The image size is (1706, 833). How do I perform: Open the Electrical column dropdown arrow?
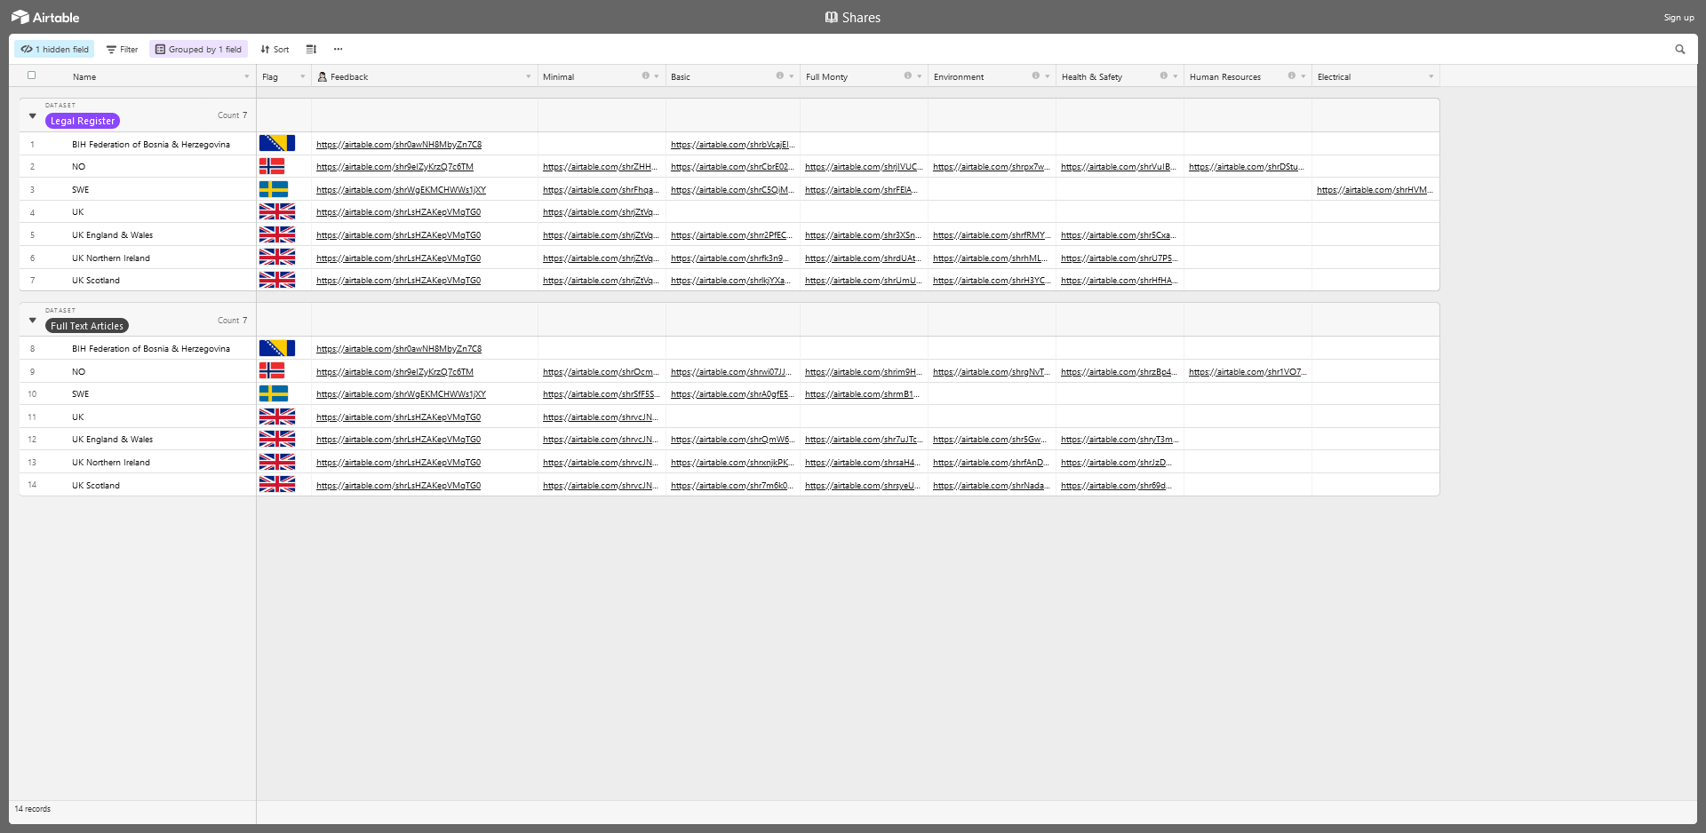(x=1431, y=76)
